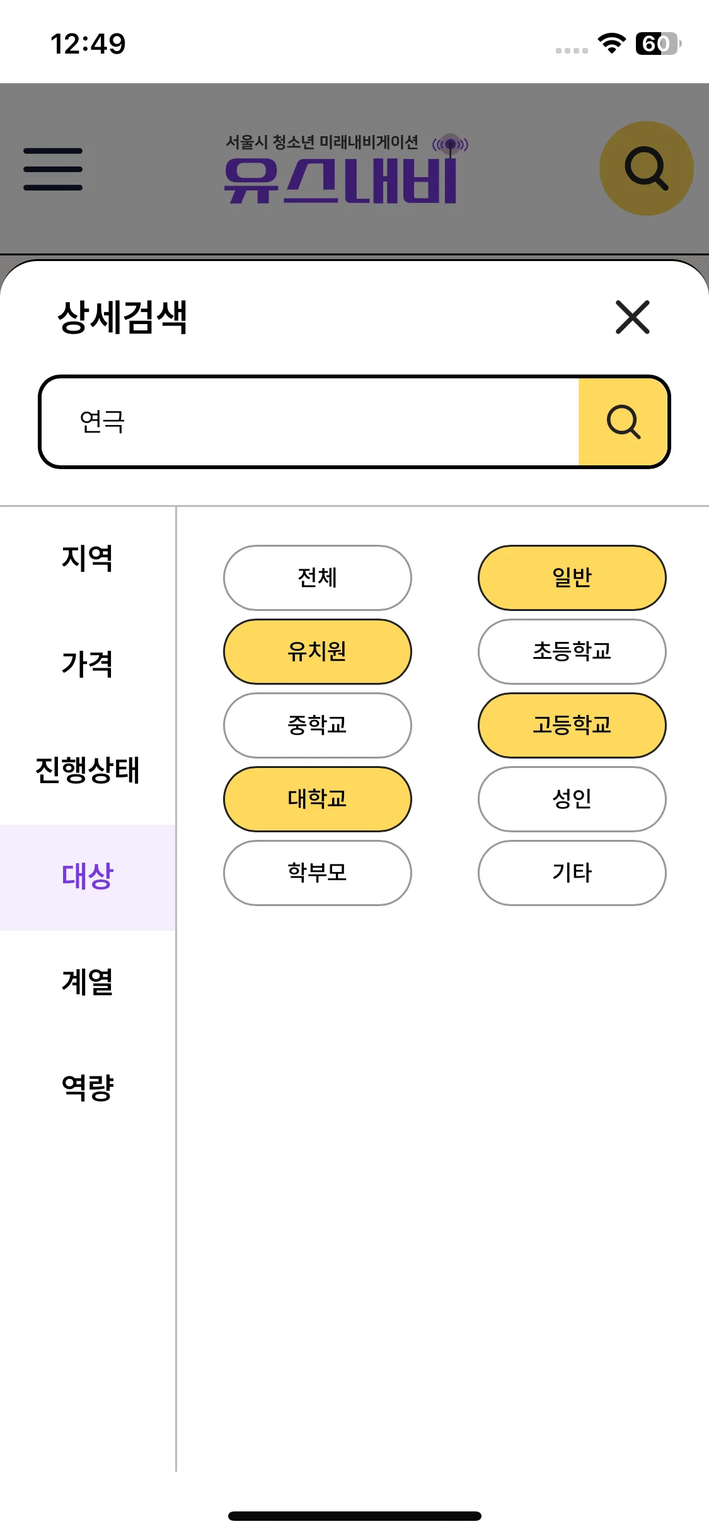Deselect the 일반 target chip

point(572,578)
